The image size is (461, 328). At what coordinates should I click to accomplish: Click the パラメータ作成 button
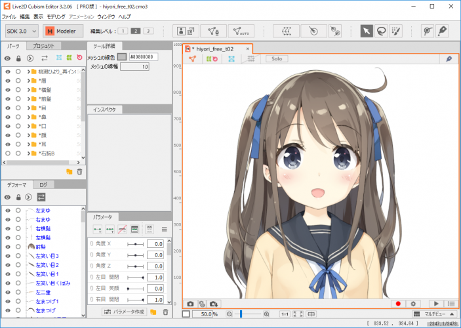(x=124, y=312)
